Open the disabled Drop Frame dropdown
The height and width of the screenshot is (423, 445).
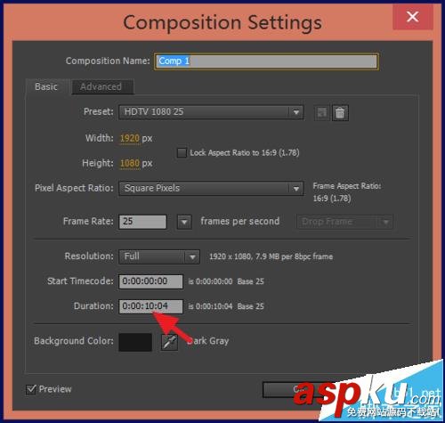pyautogui.click(x=344, y=222)
